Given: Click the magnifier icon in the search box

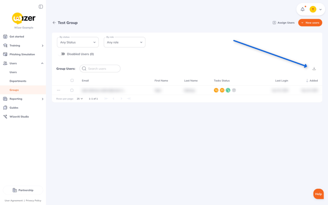Looking at the screenshot, I should click(x=84, y=68).
